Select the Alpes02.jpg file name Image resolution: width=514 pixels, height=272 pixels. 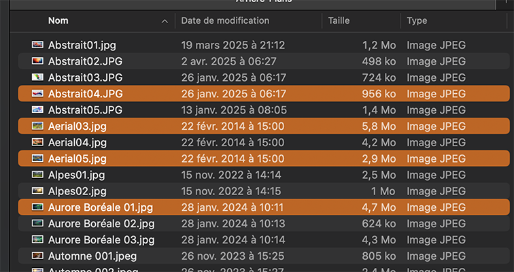click(x=78, y=191)
